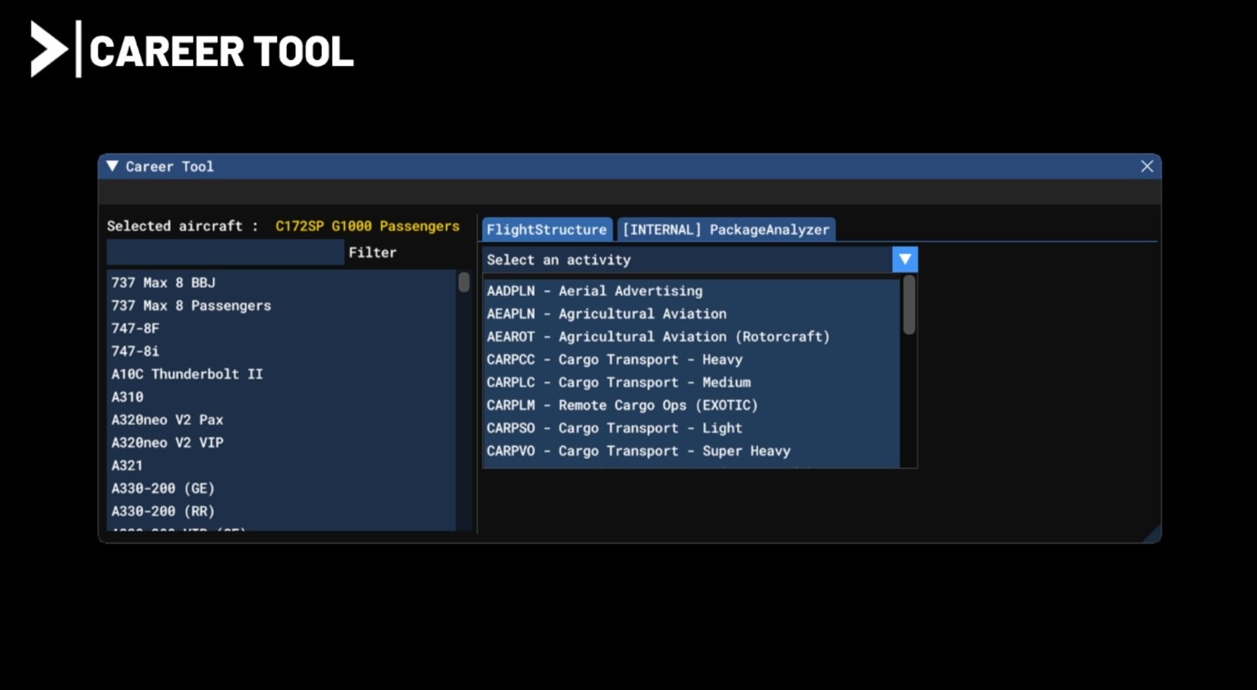Choose A10C Thunderbolt II aircraft
Viewport: 1257px width, 690px height.
(x=187, y=374)
